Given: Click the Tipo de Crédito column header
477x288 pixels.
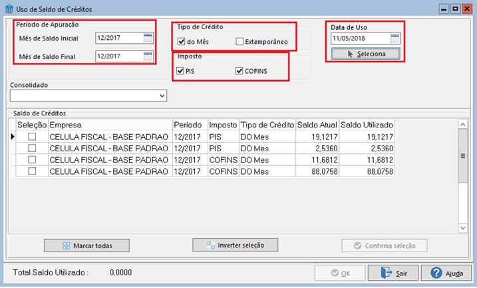Looking at the screenshot, I should (267, 125).
